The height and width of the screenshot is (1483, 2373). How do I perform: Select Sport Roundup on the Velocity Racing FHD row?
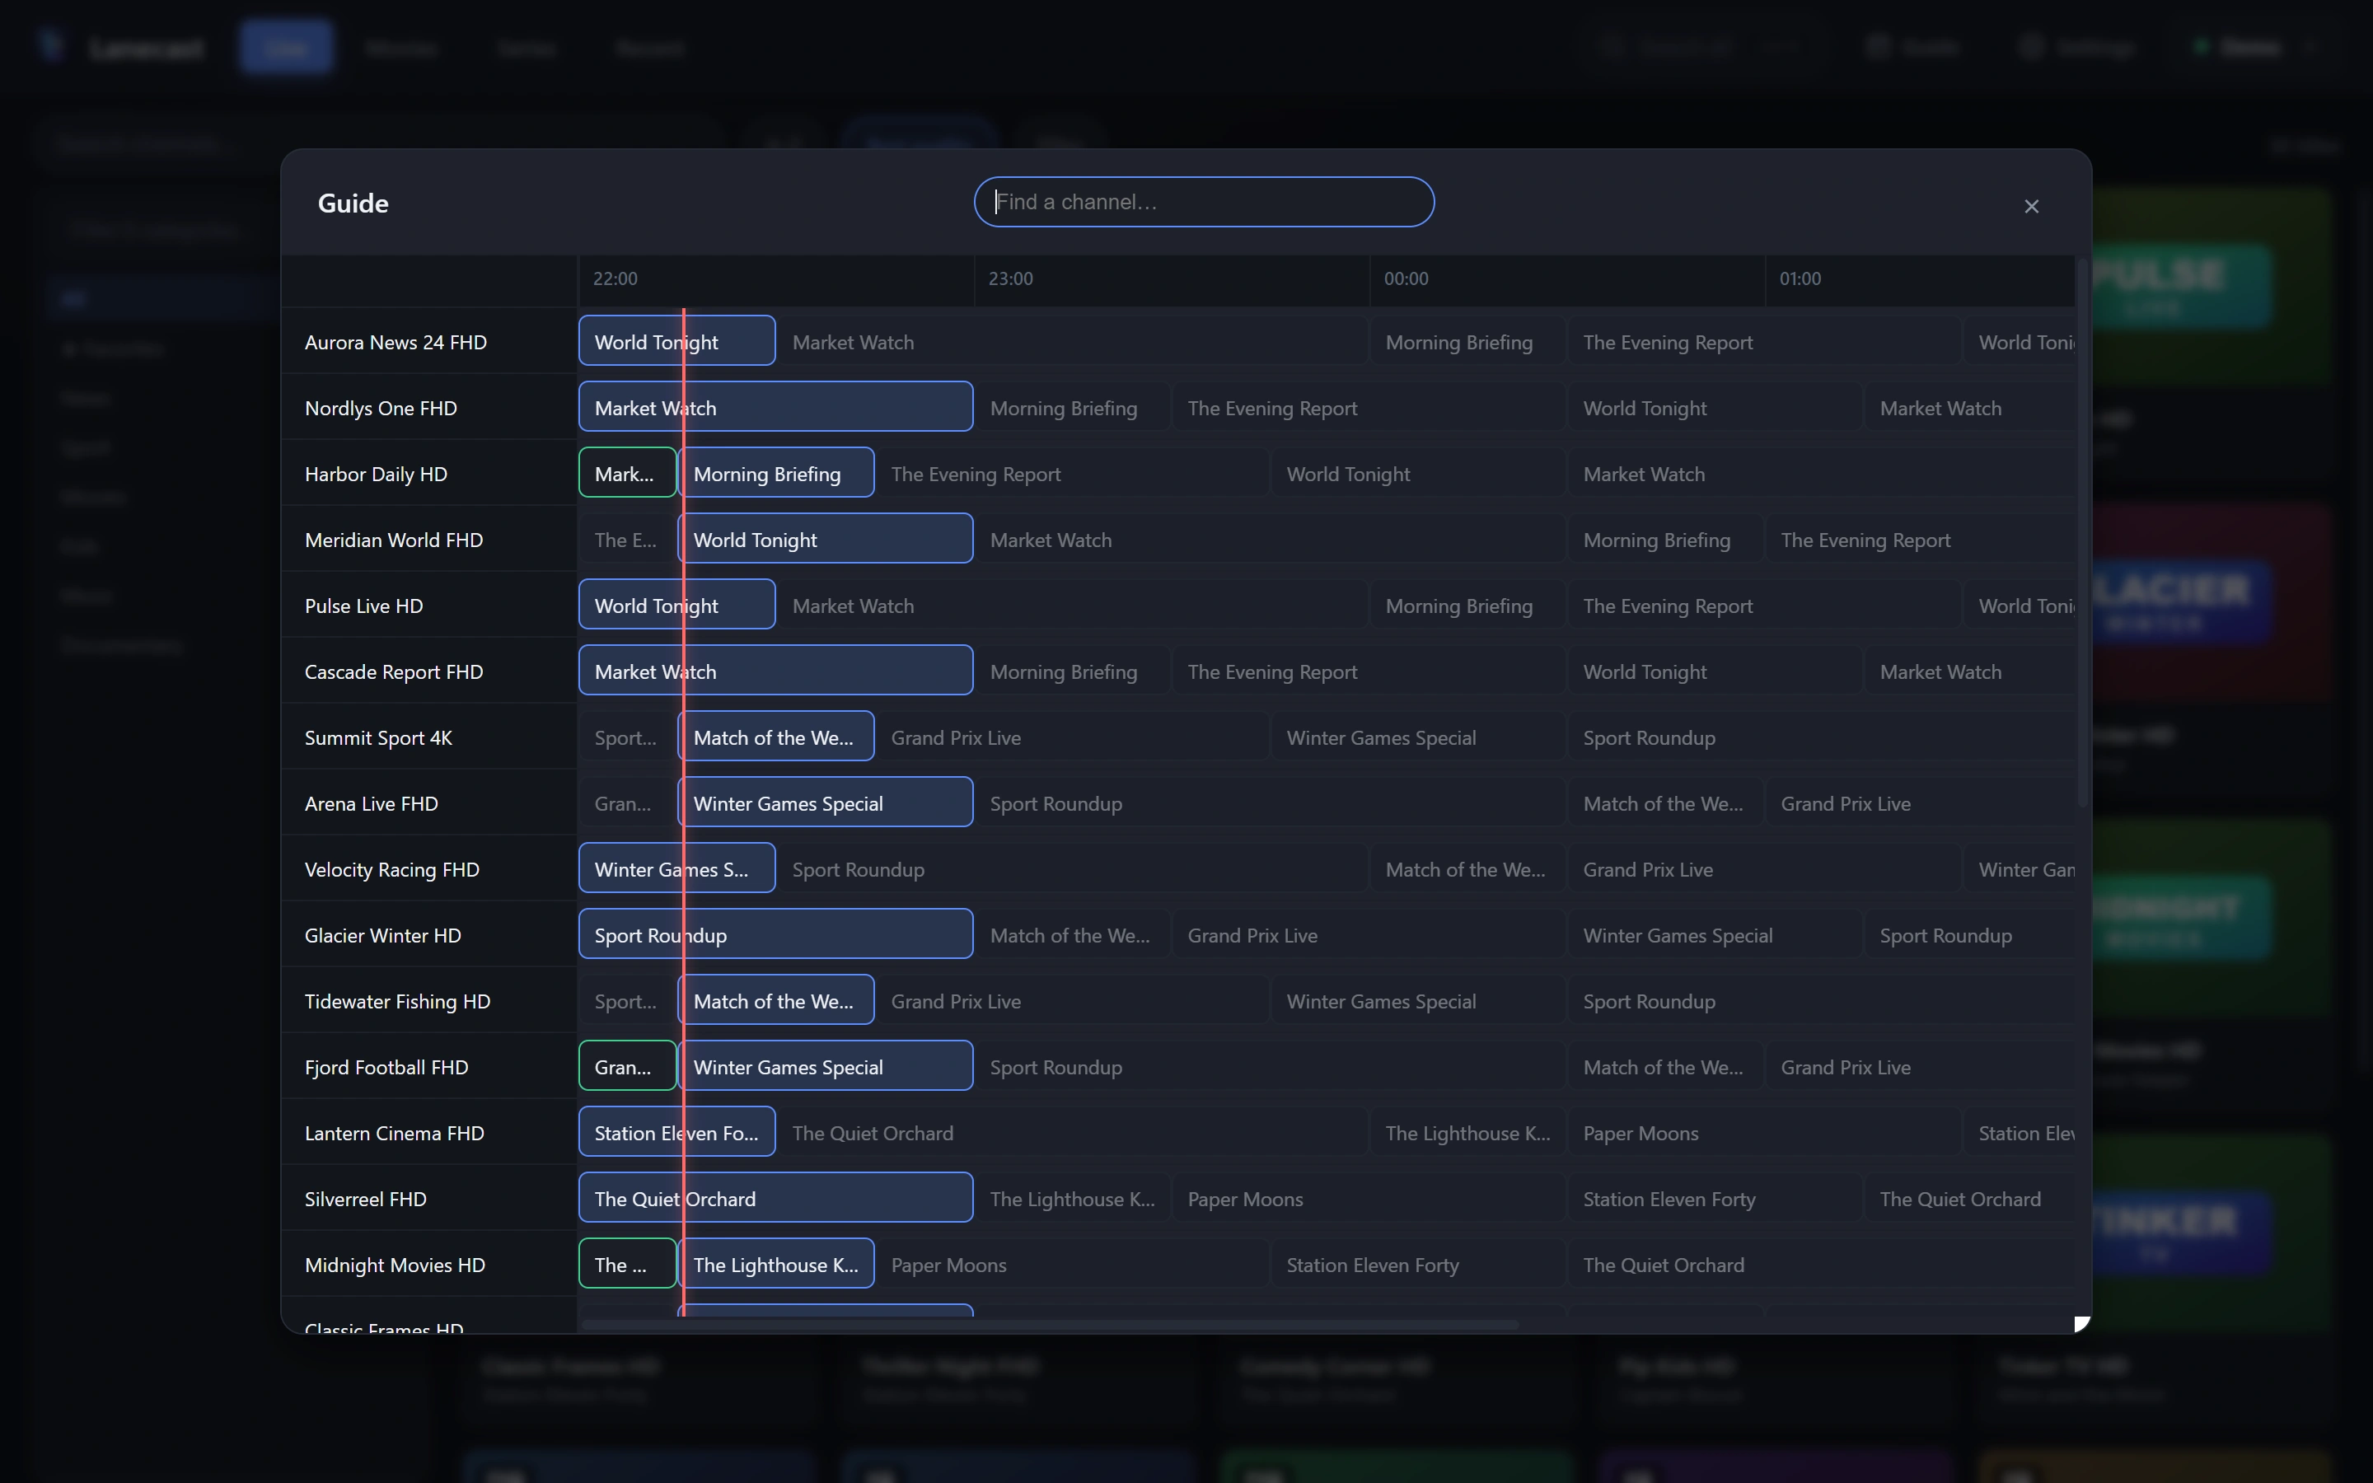point(1073,868)
